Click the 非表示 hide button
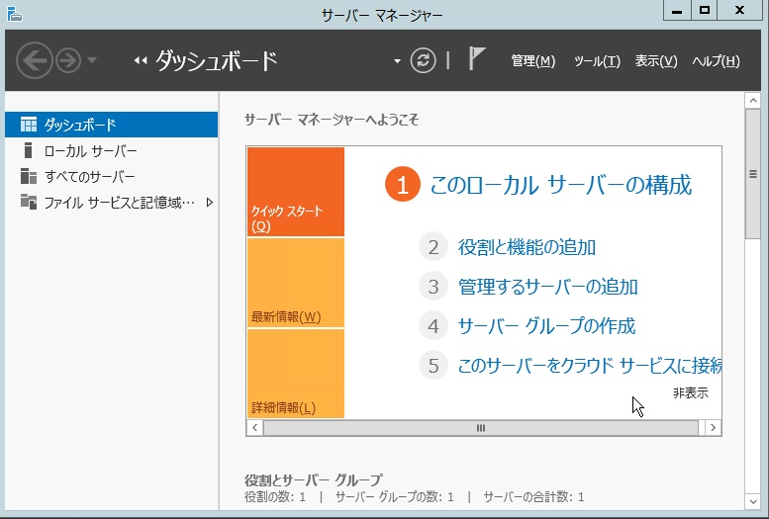The width and height of the screenshot is (769, 519). click(x=690, y=392)
